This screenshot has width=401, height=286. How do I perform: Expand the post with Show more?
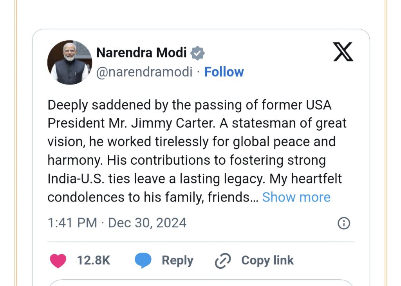[296, 197]
